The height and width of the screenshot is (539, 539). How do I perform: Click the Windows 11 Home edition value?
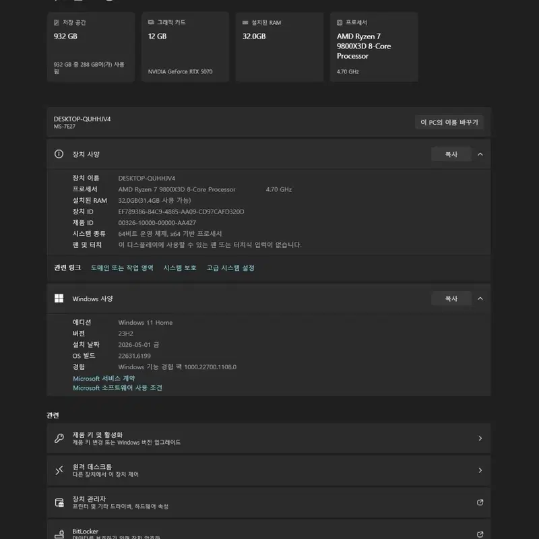click(146, 323)
